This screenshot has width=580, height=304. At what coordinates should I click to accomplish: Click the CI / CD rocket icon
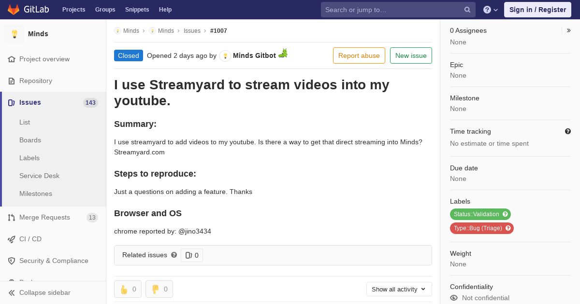click(x=12, y=239)
